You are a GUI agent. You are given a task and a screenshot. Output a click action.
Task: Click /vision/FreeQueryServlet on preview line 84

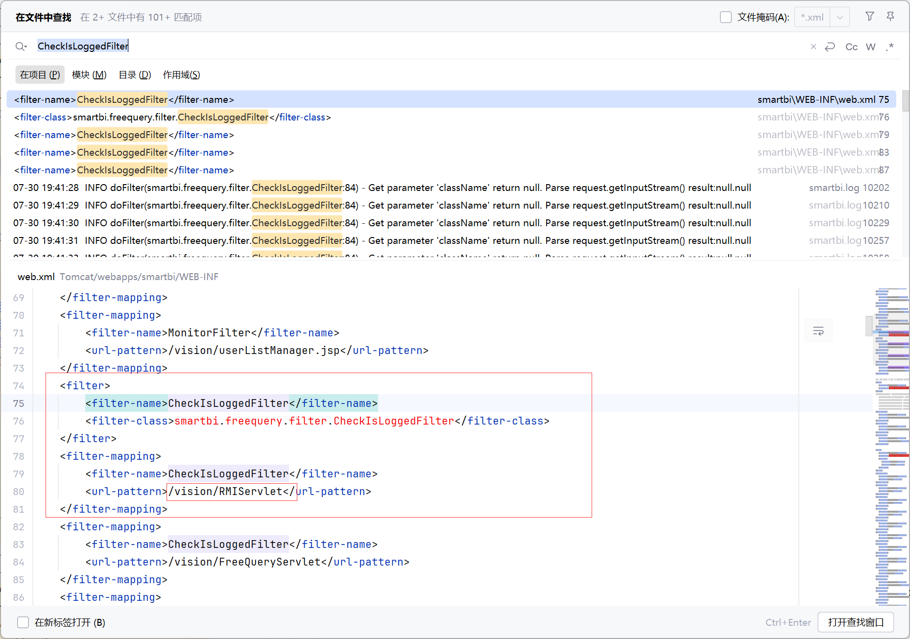click(244, 562)
